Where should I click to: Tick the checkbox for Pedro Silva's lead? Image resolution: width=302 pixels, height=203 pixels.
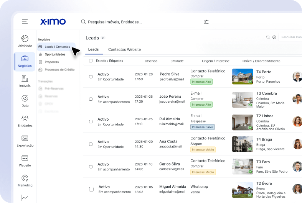click(x=91, y=77)
